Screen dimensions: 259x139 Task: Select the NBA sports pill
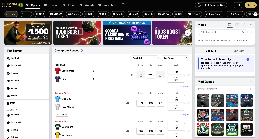click(40, 14)
